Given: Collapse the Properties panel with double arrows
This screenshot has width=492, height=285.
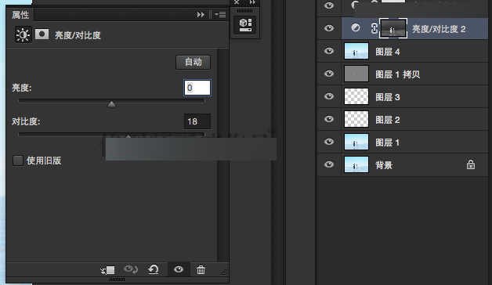Looking at the screenshot, I should [x=201, y=14].
